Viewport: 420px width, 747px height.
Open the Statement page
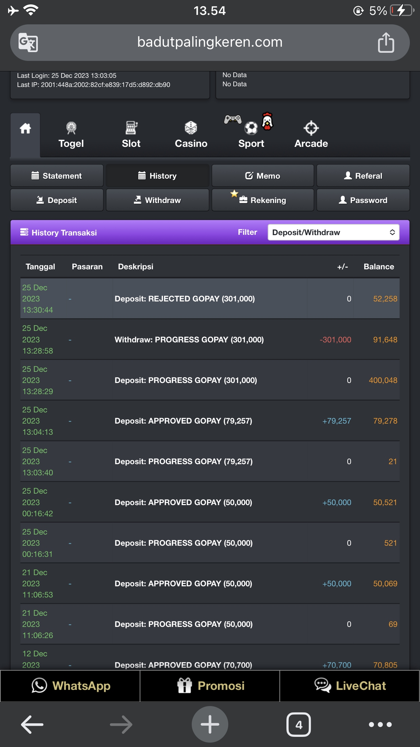(57, 176)
